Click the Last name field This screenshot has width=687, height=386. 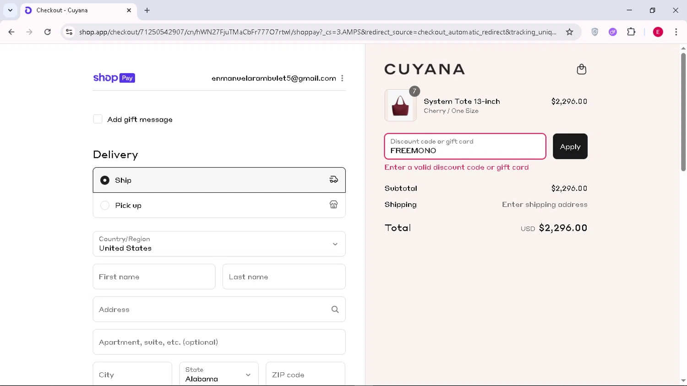(x=284, y=277)
